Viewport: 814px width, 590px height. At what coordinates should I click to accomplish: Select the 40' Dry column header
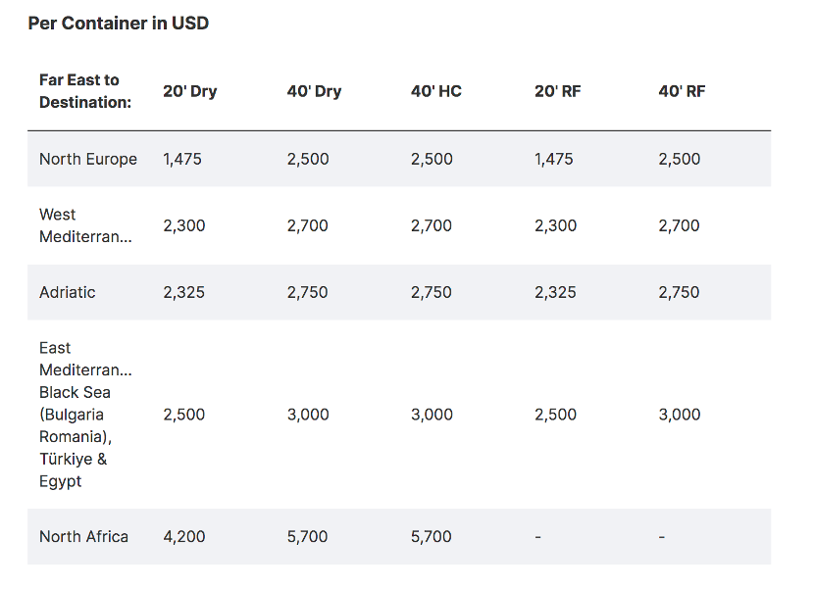pyautogui.click(x=314, y=91)
